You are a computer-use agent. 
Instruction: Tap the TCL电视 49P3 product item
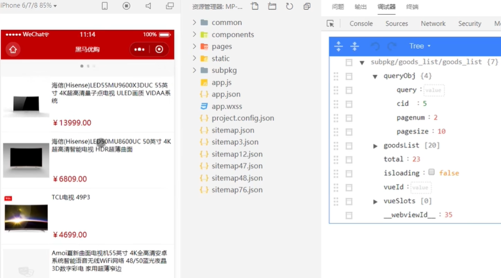[87, 216]
